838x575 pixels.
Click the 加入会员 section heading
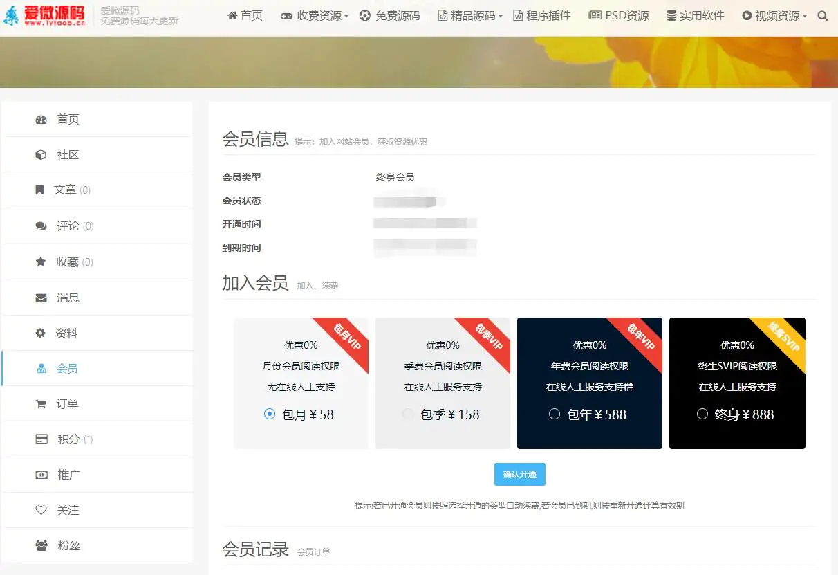[x=255, y=283]
